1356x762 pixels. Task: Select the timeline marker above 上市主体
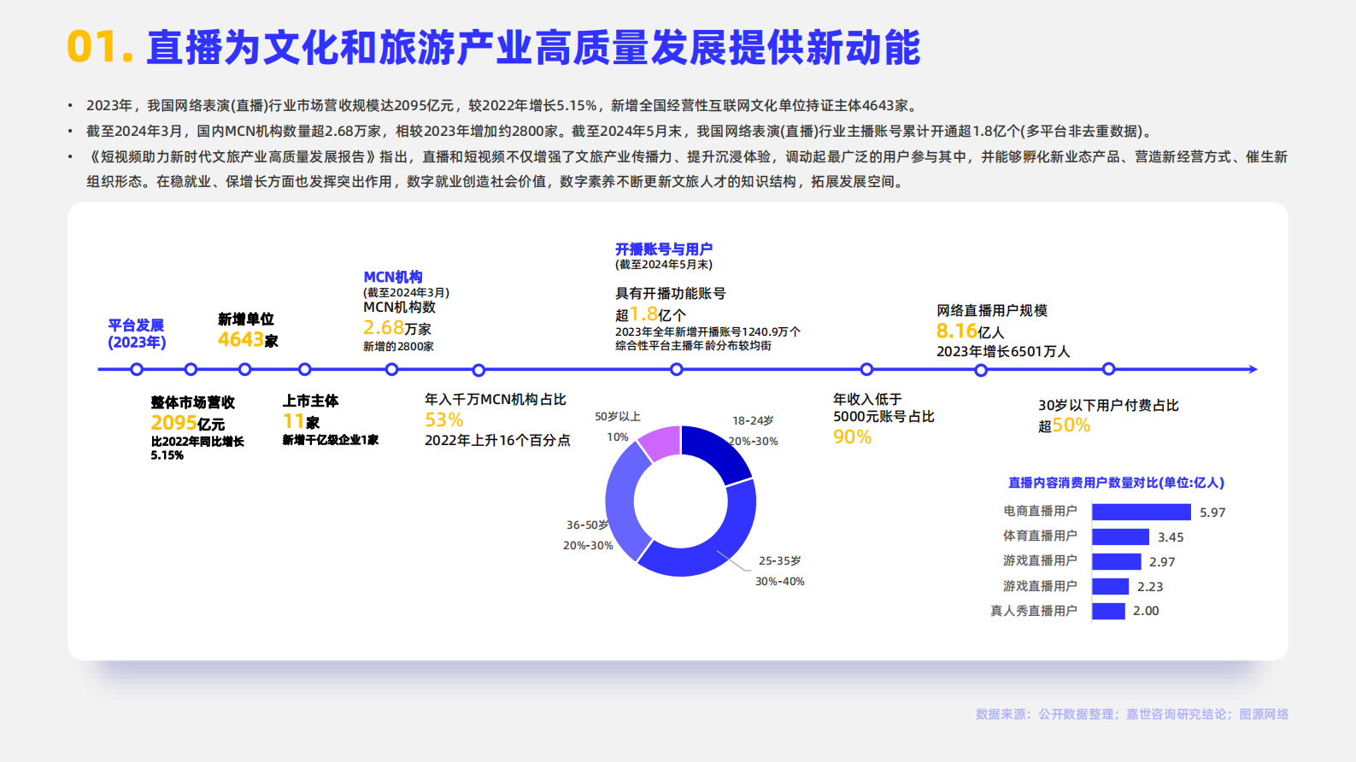tap(305, 369)
